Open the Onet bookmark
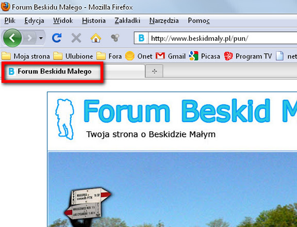Viewport: 297px width, 227px height. tap(139, 56)
